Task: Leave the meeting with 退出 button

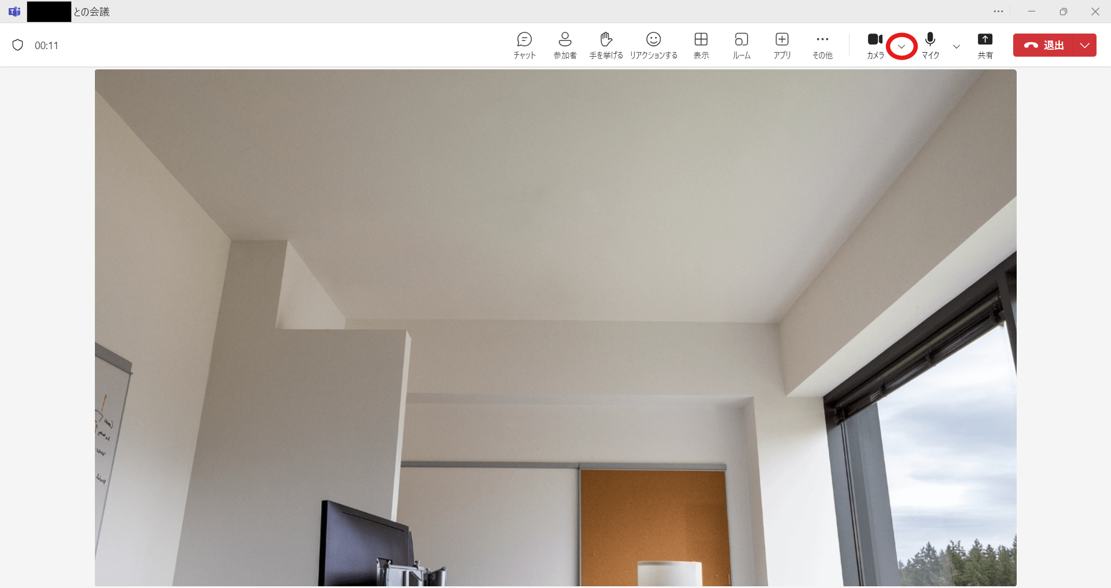Action: 1043,45
